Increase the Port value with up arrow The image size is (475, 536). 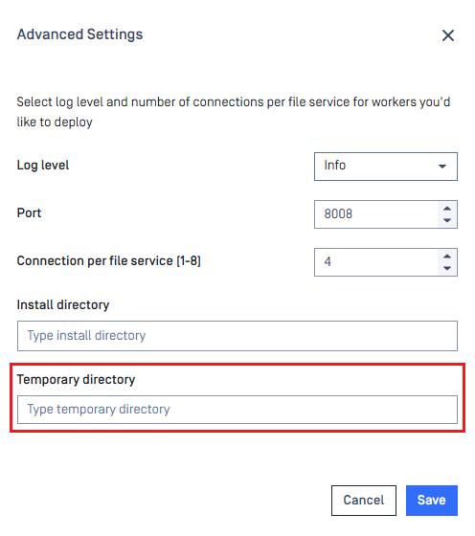[447, 209]
